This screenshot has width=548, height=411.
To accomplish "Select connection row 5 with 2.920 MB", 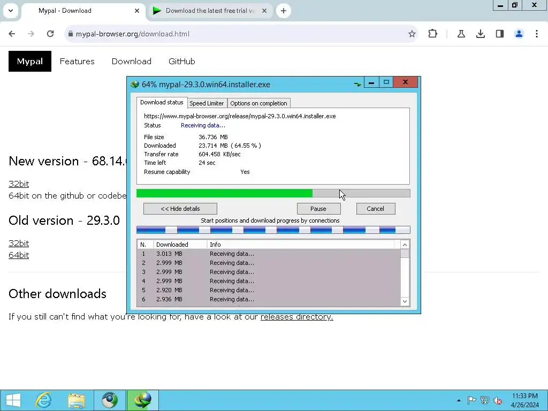I will click(x=269, y=290).
